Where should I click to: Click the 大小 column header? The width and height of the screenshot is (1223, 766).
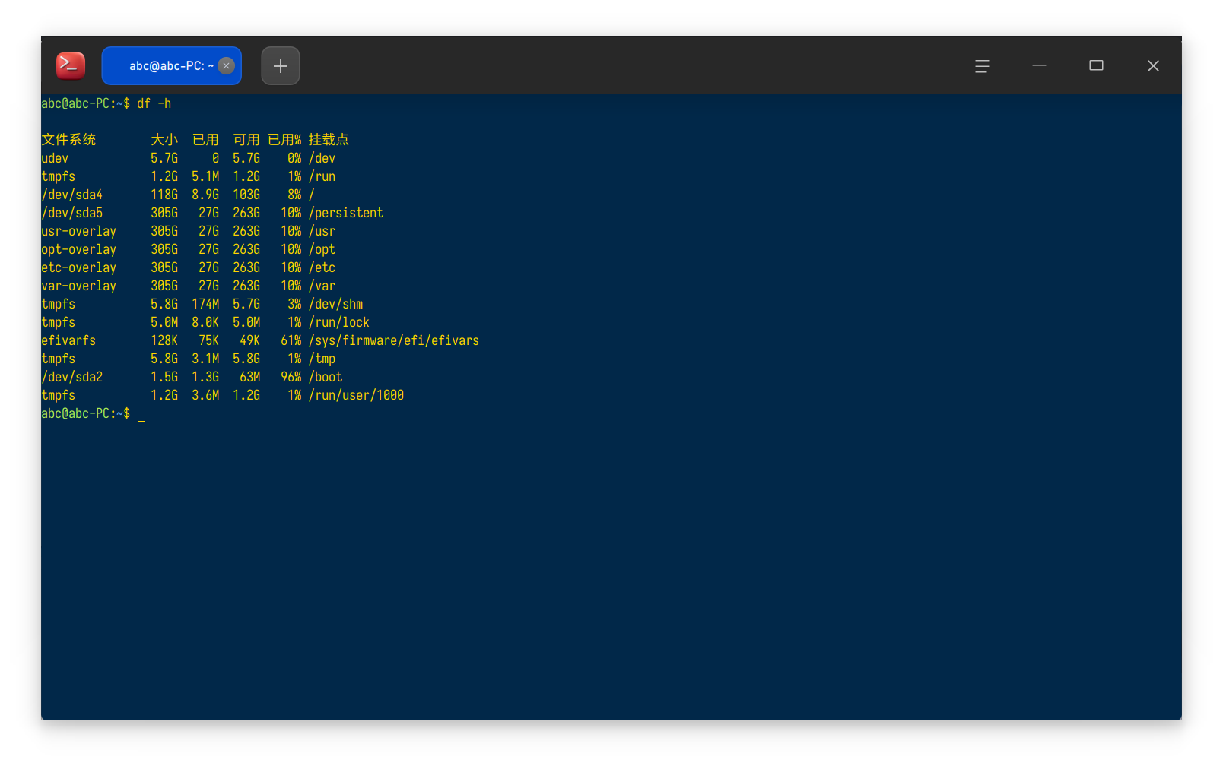coord(164,140)
